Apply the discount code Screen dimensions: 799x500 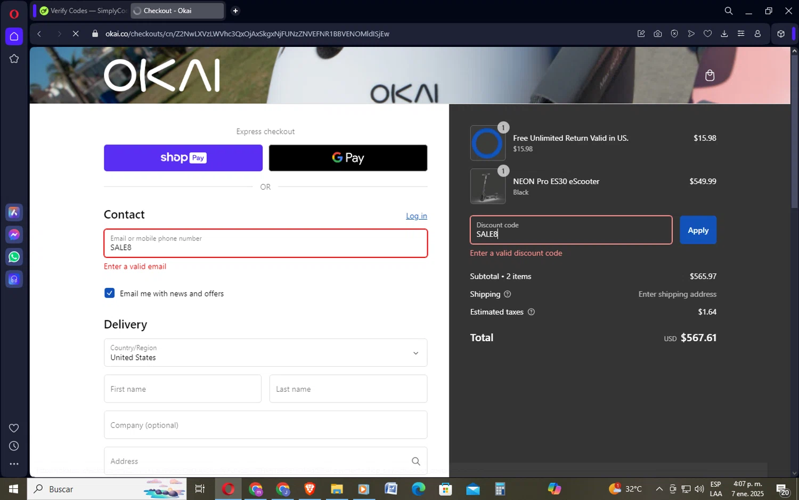tap(698, 230)
